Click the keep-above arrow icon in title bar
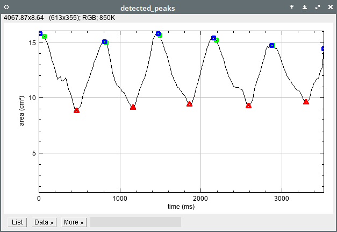This screenshot has width=337, height=232. tap(292, 7)
